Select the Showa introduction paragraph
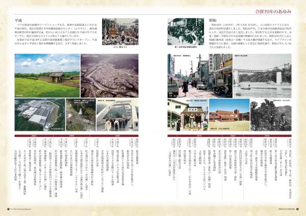This screenshot has width=306, height=216. click(x=250, y=36)
